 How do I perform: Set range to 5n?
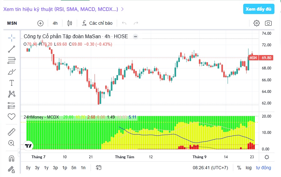[x=74, y=168]
